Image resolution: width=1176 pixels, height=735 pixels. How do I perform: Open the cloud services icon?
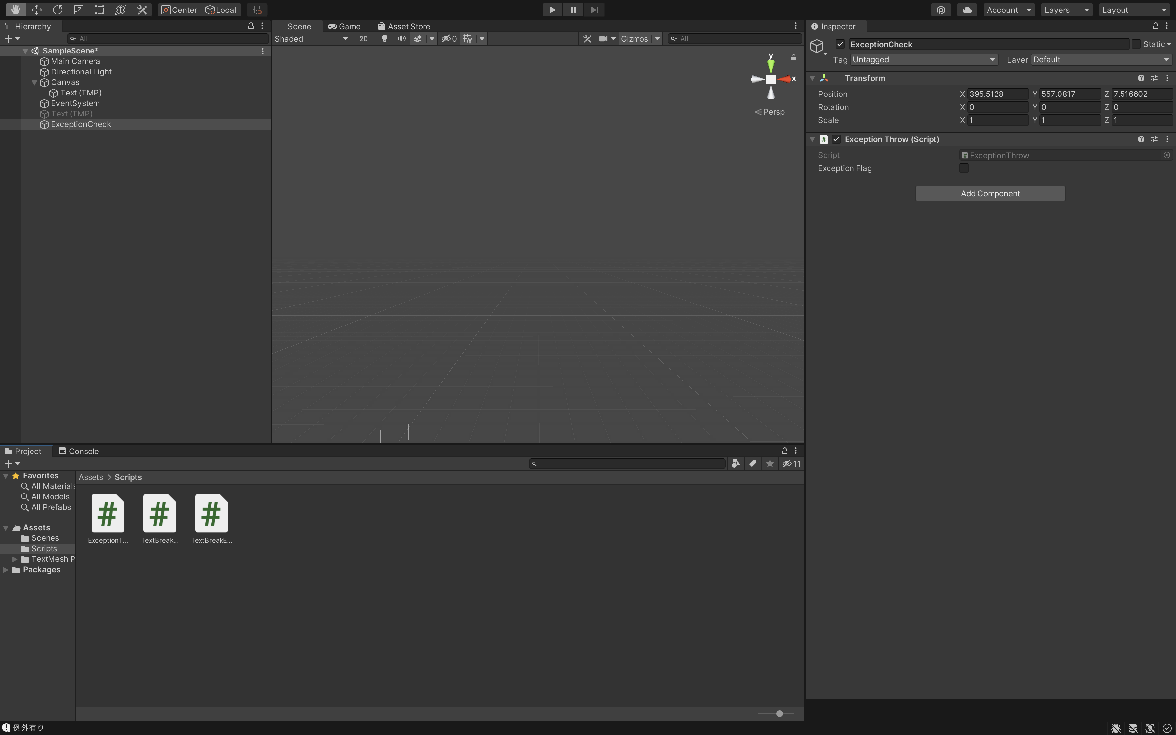point(967,10)
